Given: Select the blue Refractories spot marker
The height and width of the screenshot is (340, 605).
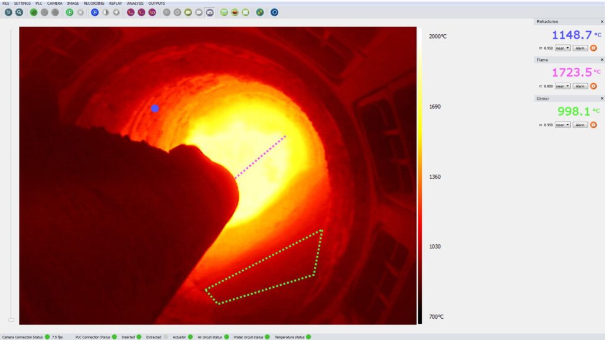Looking at the screenshot, I should tap(155, 109).
